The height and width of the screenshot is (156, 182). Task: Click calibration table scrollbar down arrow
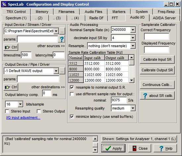pyautogui.click(x=132, y=80)
